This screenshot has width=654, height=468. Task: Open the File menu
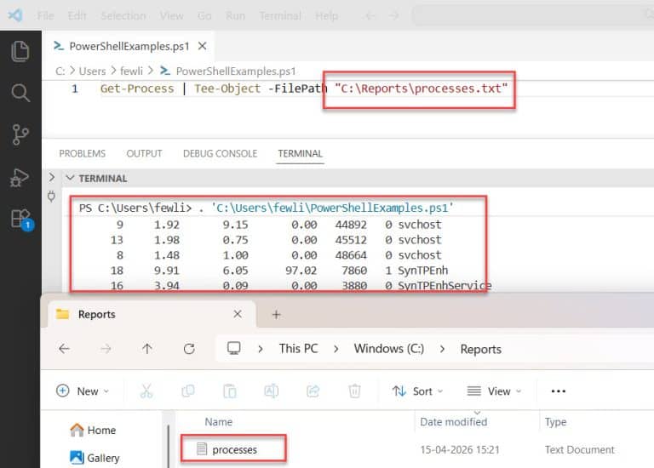pos(45,16)
